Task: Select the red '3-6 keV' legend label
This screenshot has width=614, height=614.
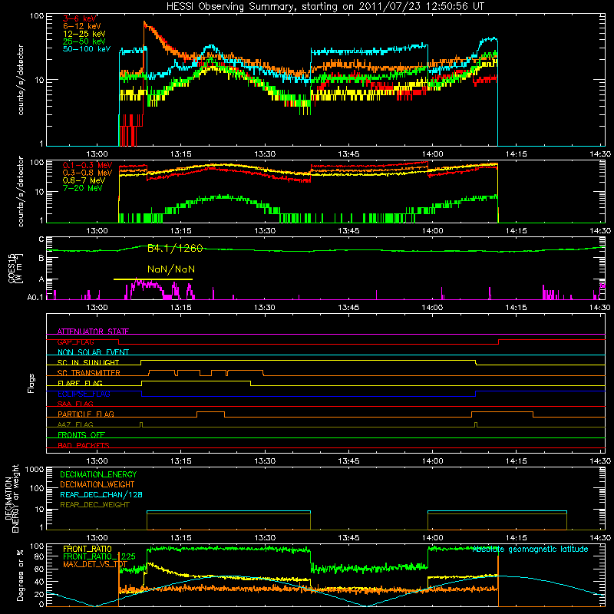Action: [80, 18]
